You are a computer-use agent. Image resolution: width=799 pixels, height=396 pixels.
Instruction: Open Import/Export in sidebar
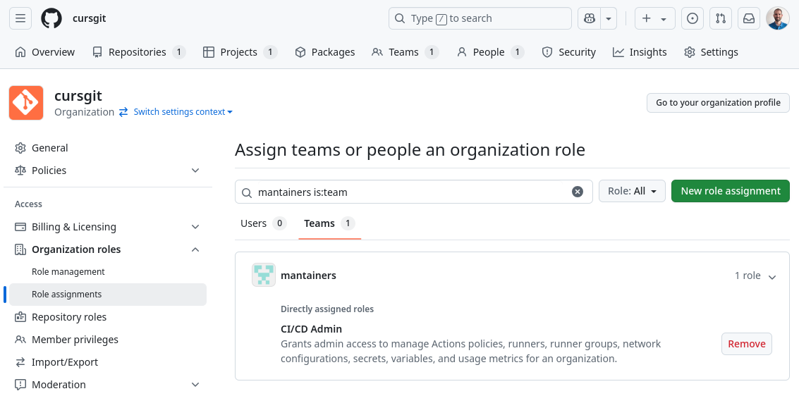pos(108,362)
